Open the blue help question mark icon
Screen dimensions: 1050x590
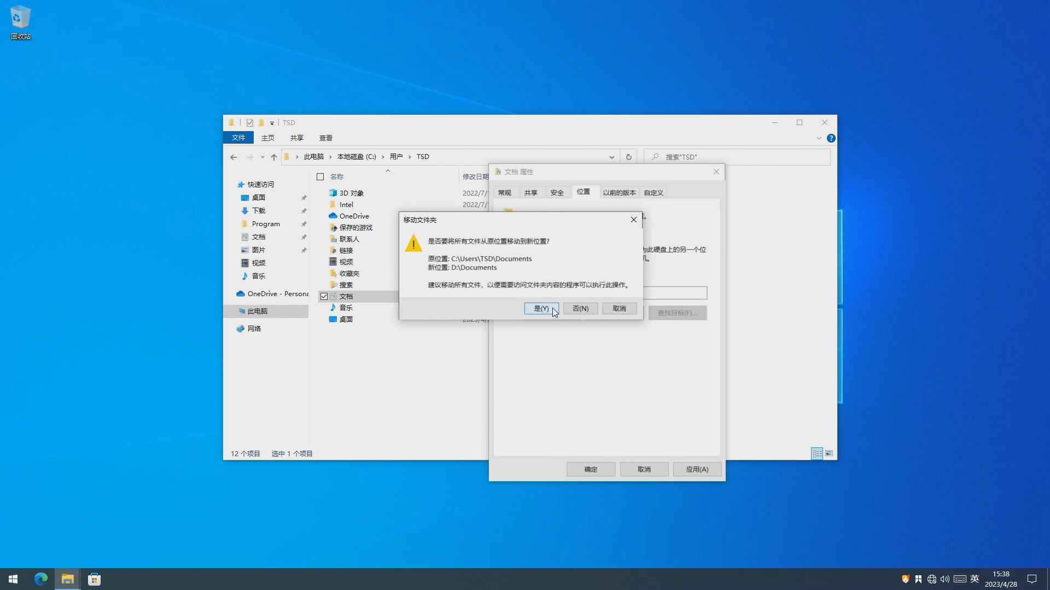831,138
